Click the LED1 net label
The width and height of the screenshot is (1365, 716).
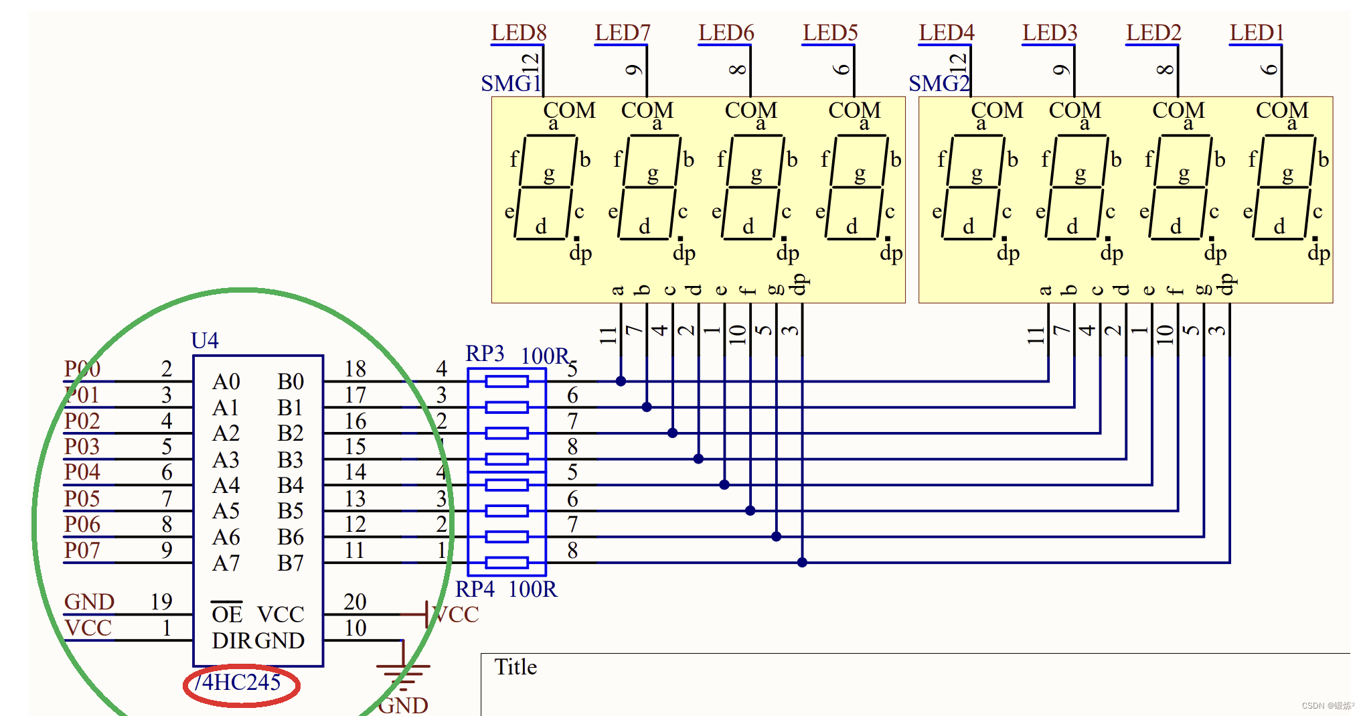click(1257, 32)
